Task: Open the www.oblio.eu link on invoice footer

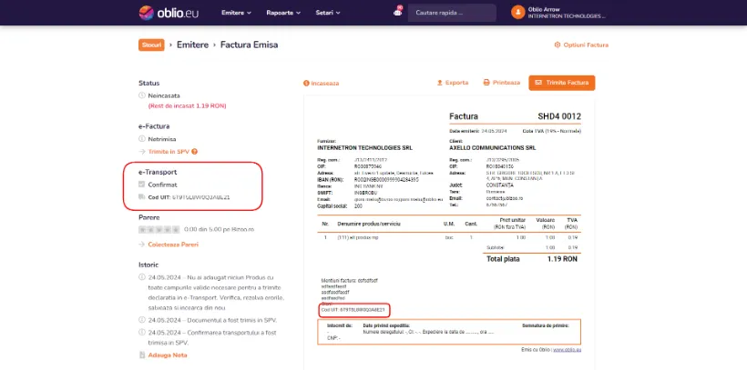Action: 567,350
